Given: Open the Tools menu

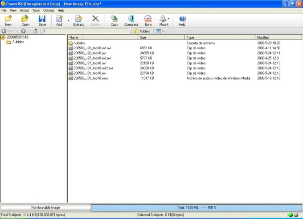Looking at the screenshot, I should coord(36,10).
